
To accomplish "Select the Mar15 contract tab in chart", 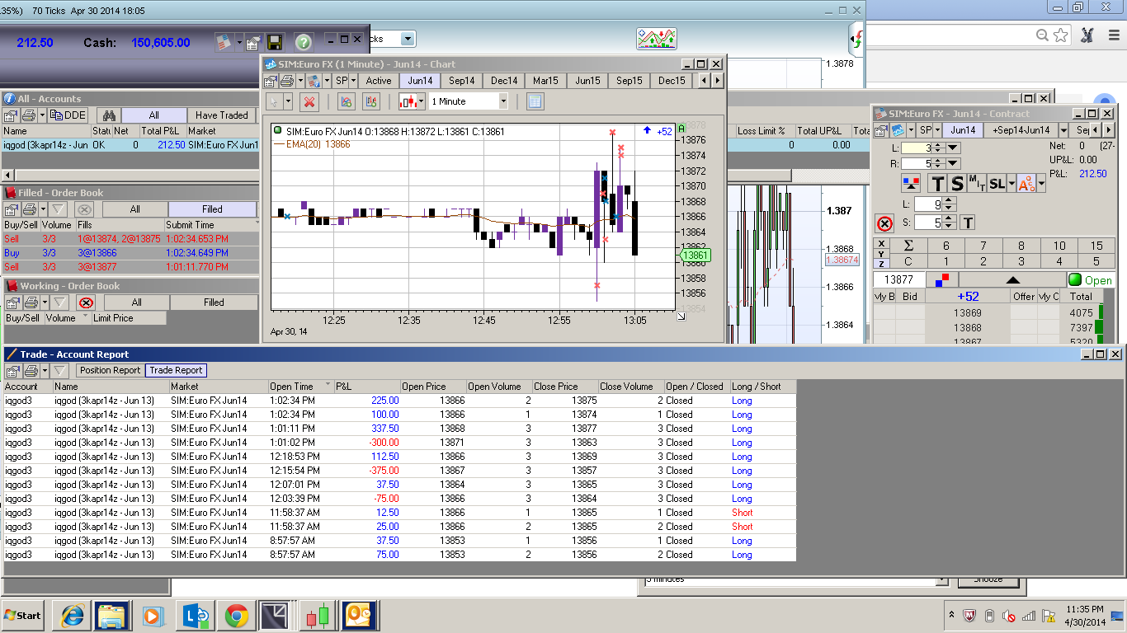I will pyautogui.click(x=545, y=81).
